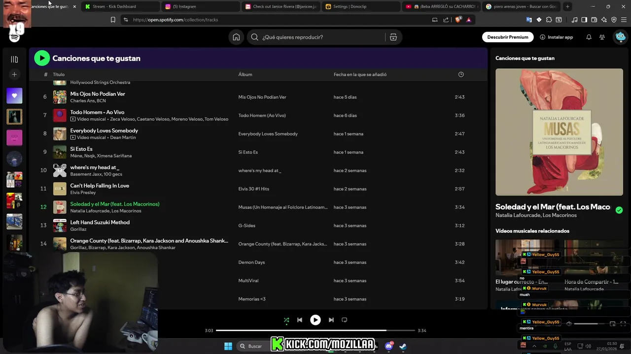Image resolution: width=631 pixels, height=354 pixels.
Task: Click Left Hand Suzuki Method album cover
Action: (x=60, y=225)
